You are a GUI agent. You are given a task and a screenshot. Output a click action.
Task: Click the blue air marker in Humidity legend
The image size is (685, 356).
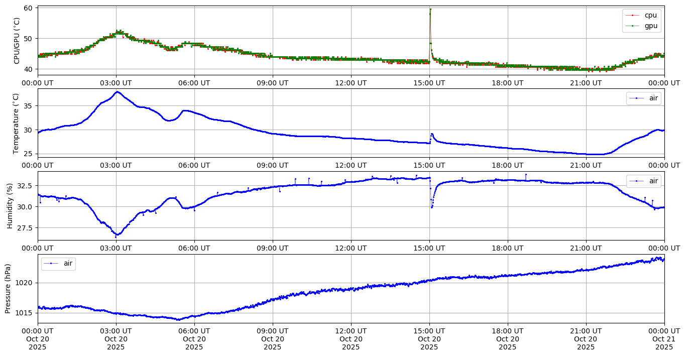637,181
